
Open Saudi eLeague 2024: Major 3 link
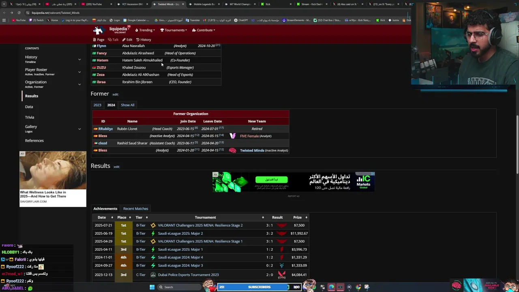tap(180, 266)
